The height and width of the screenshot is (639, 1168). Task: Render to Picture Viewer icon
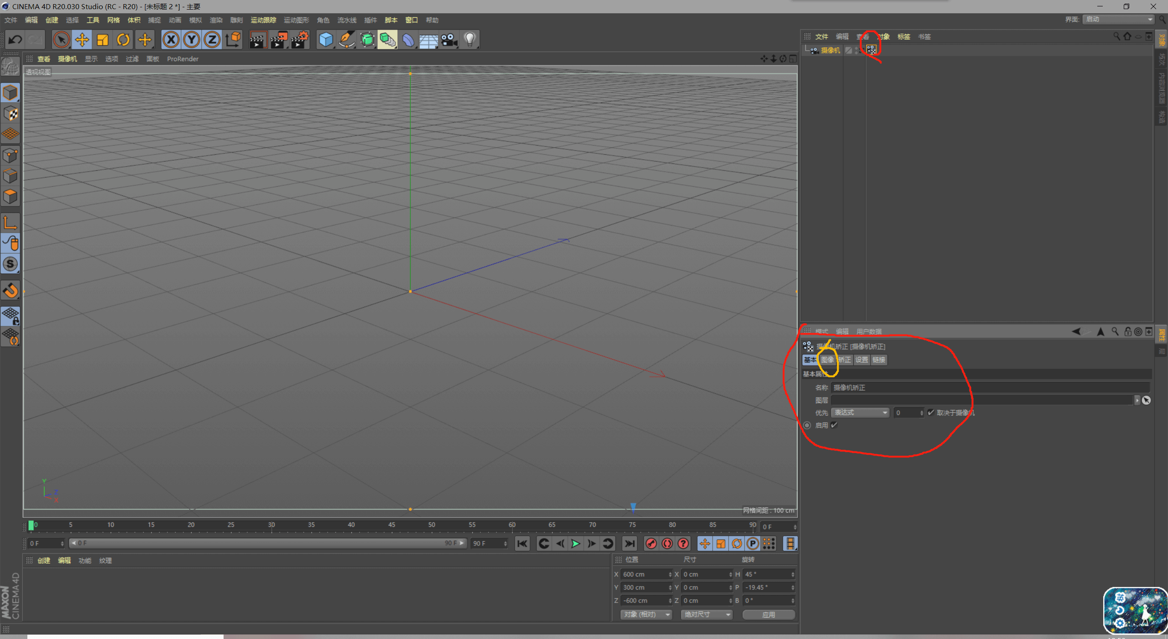[279, 40]
